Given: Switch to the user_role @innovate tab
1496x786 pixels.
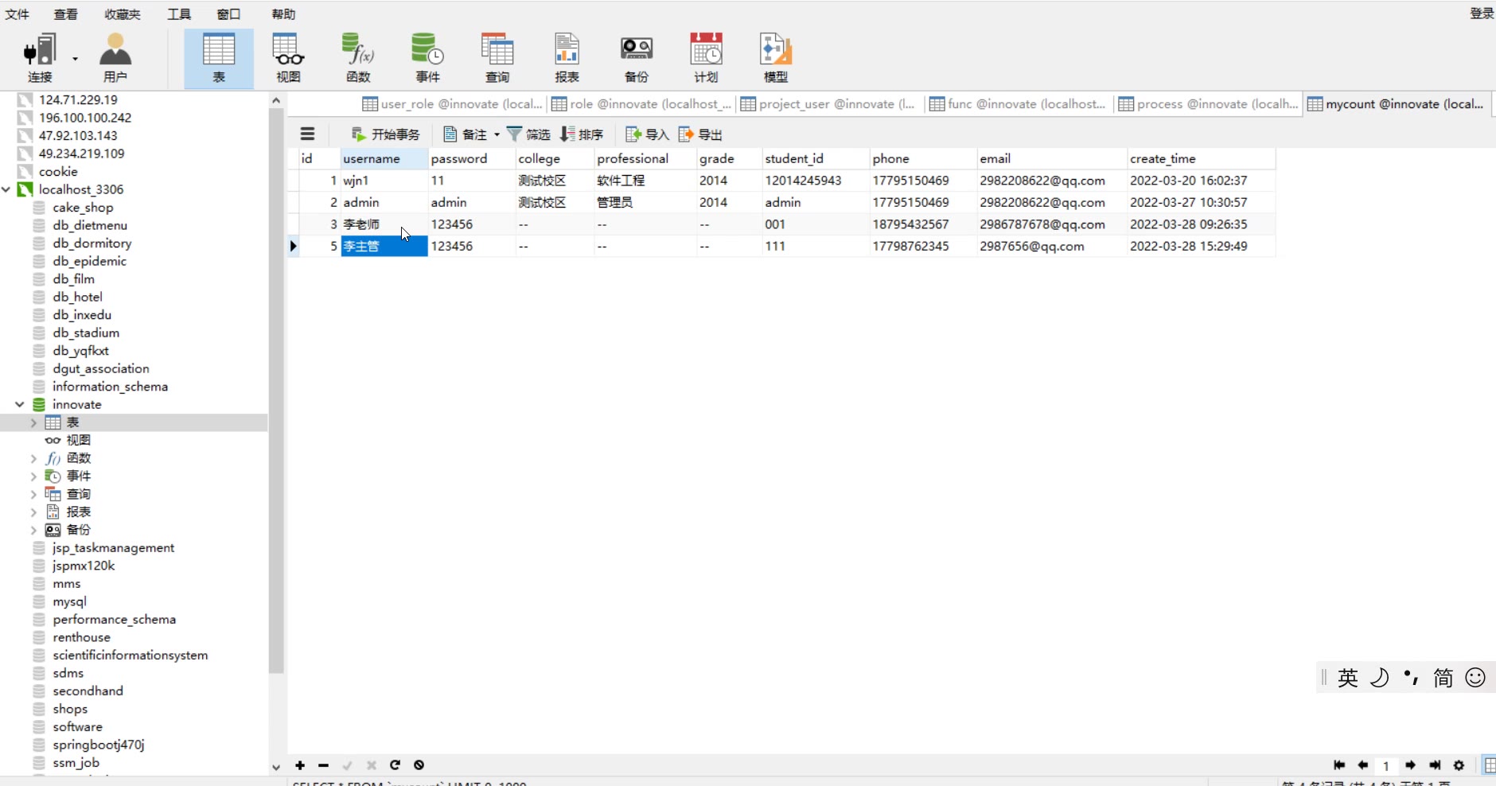Looking at the screenshot, I should pos(452,104).
